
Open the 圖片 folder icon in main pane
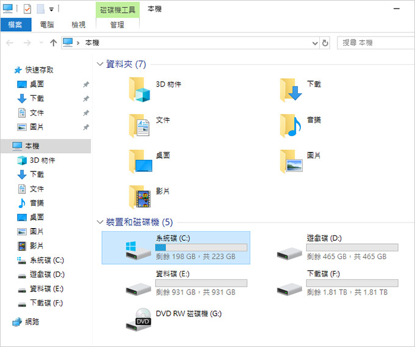291,161
